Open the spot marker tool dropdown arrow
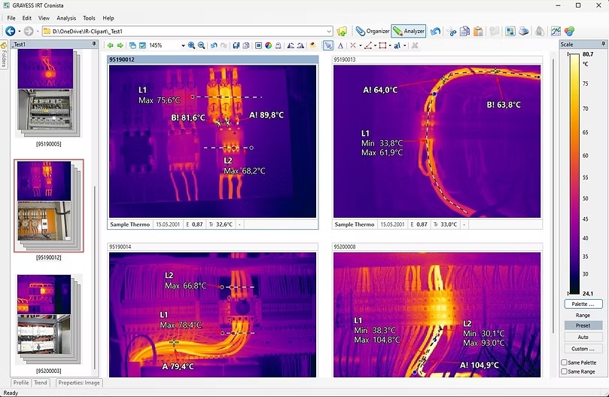 click(x=360, y=46)
